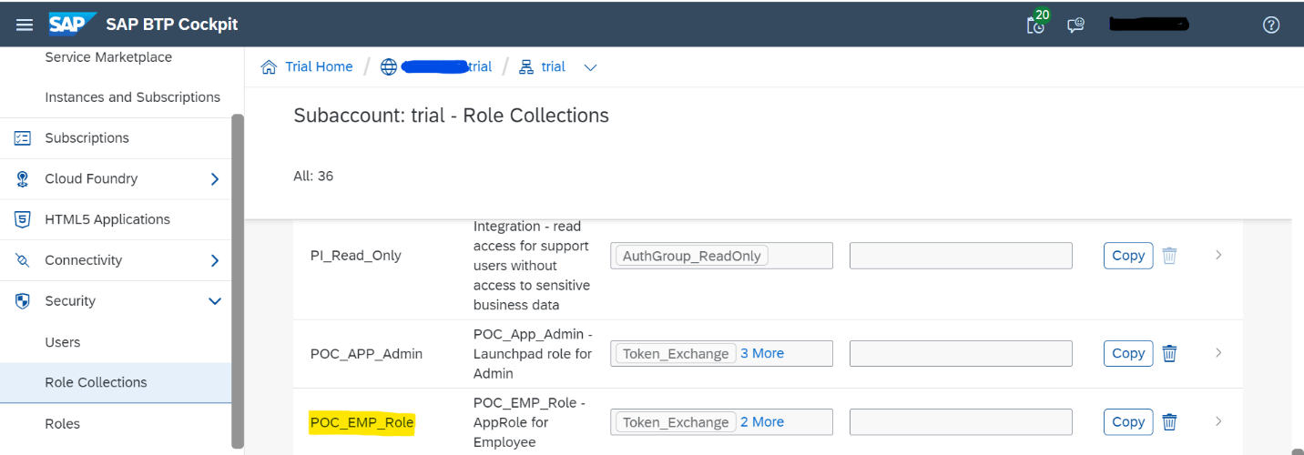
Task: Open POC_APP_Admin row details arrow
Action: pos(1218,353)
